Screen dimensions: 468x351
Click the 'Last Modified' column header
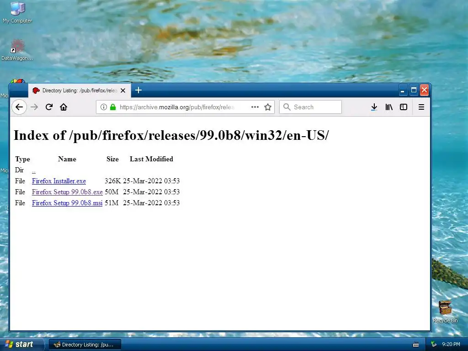(151, 159)
